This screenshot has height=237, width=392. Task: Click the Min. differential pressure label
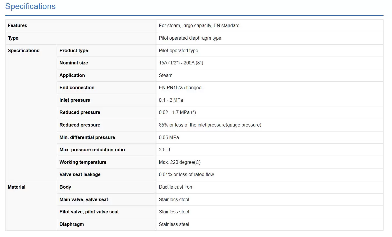coord(87,138)
